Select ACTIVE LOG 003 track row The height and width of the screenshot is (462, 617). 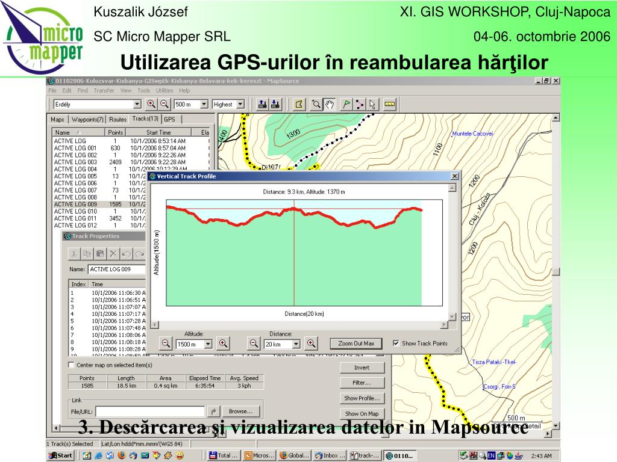[x=131, y=162]
